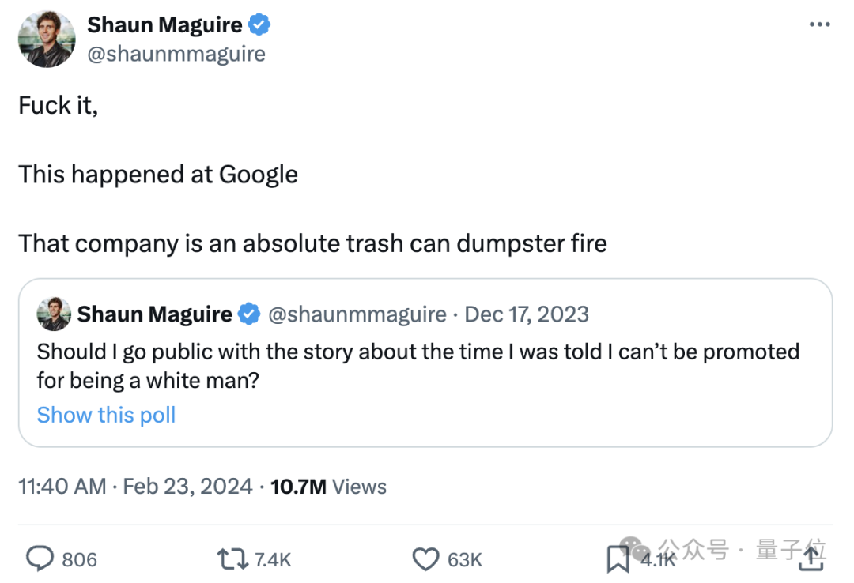Viewport: 854px width, 583px height.
Task: Click the main author name Shaun Maguire
Action: pos(164,25)
